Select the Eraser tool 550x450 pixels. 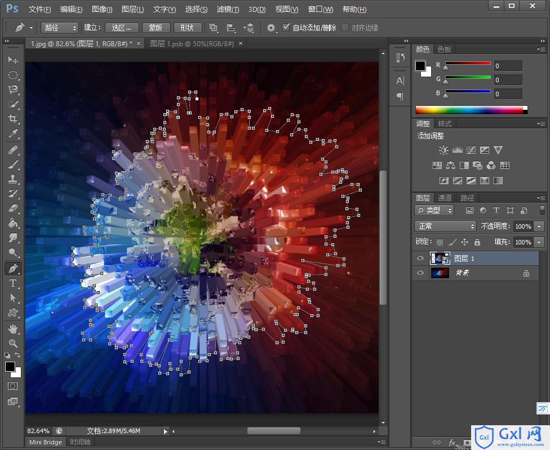click(12, 208)
